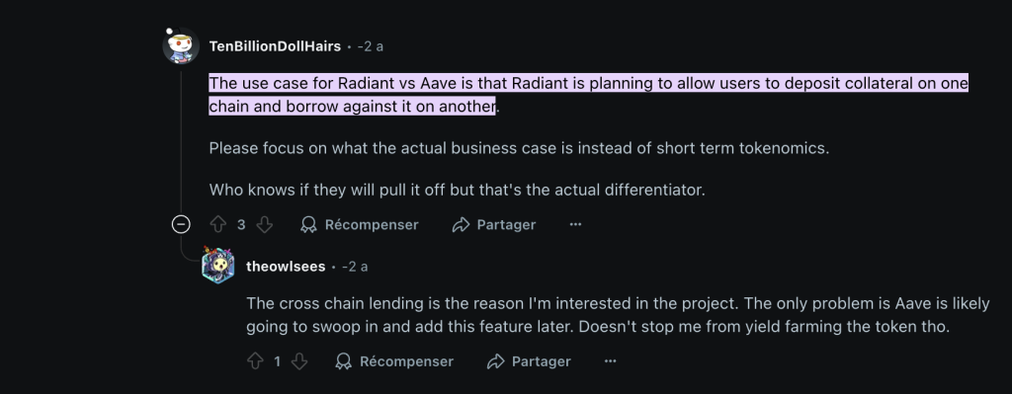This screenshot has height=394, width=1012.
Task: Click the reply text about cross chain lending
Action: (x=618, y=315)
